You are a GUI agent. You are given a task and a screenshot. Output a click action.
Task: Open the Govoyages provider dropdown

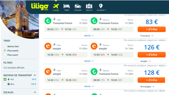pyautogui.click(x=147, y=87)
